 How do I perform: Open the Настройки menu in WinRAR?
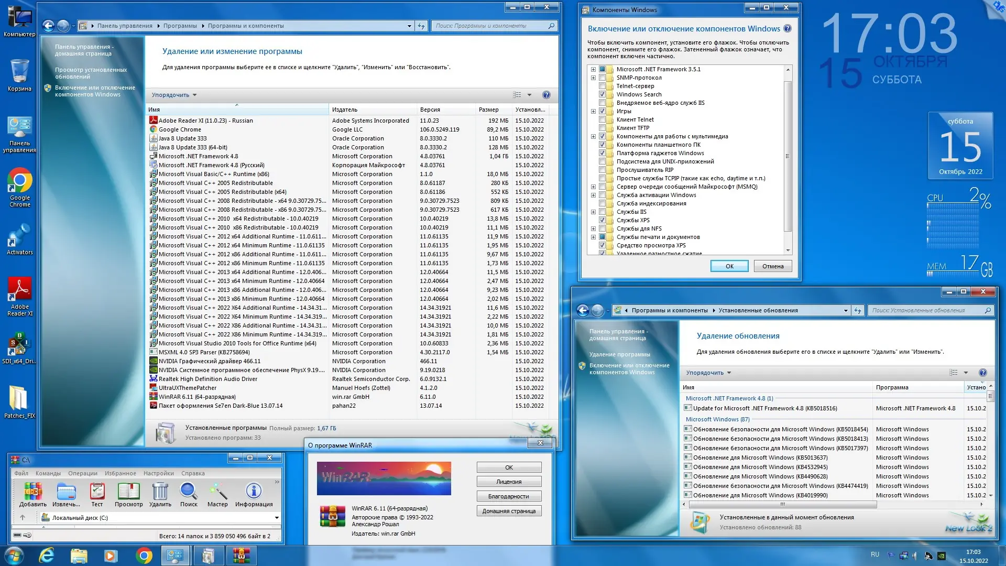[158, 473]
